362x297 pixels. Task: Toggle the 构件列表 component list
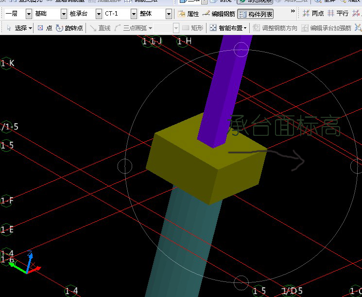pos(255,14)
